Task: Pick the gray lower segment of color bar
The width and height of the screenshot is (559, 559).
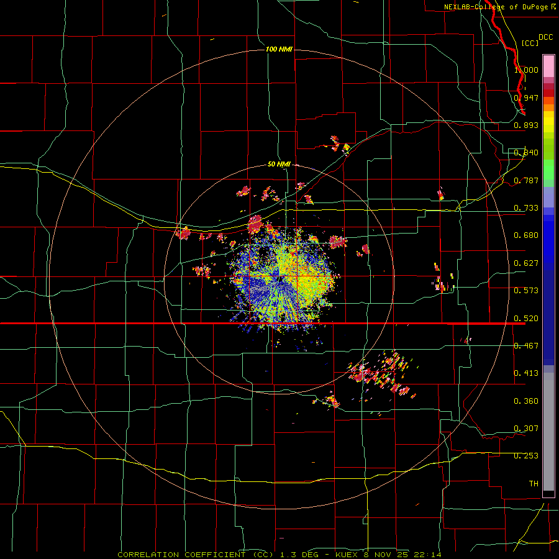Action: [548, 432]
